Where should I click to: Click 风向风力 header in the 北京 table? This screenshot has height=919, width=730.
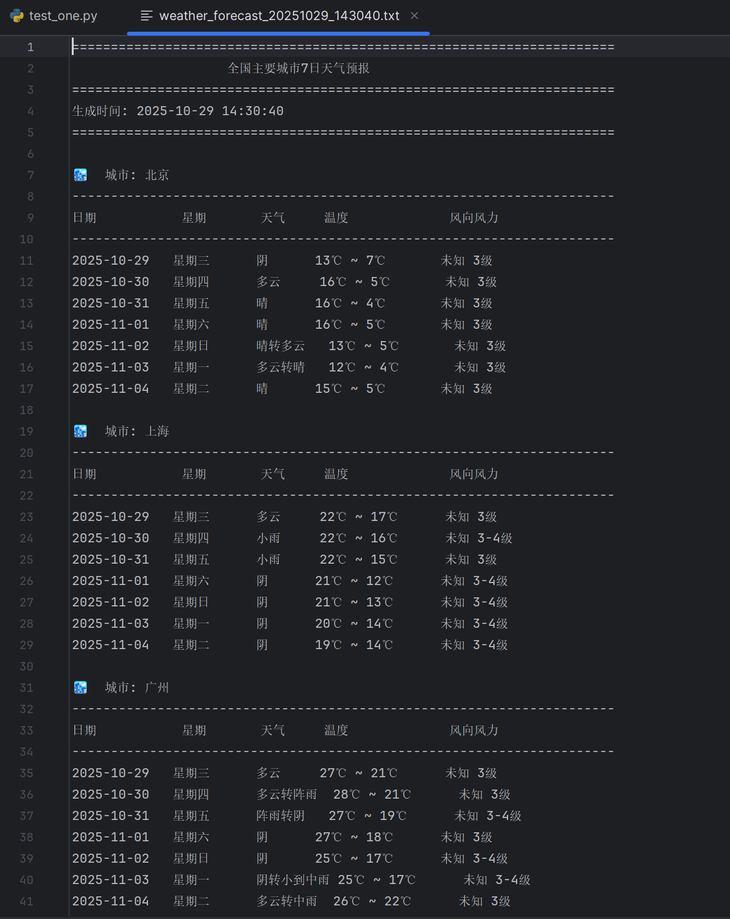tap(474, 217)
